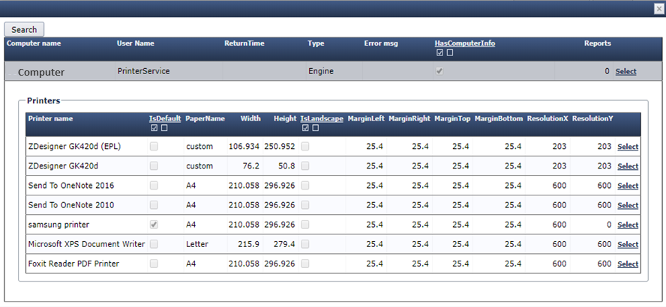666x307 pixels.
Task: Click IsLandscape checkbox for Foxit Reader PDF Printer
Action: point(305,264)
